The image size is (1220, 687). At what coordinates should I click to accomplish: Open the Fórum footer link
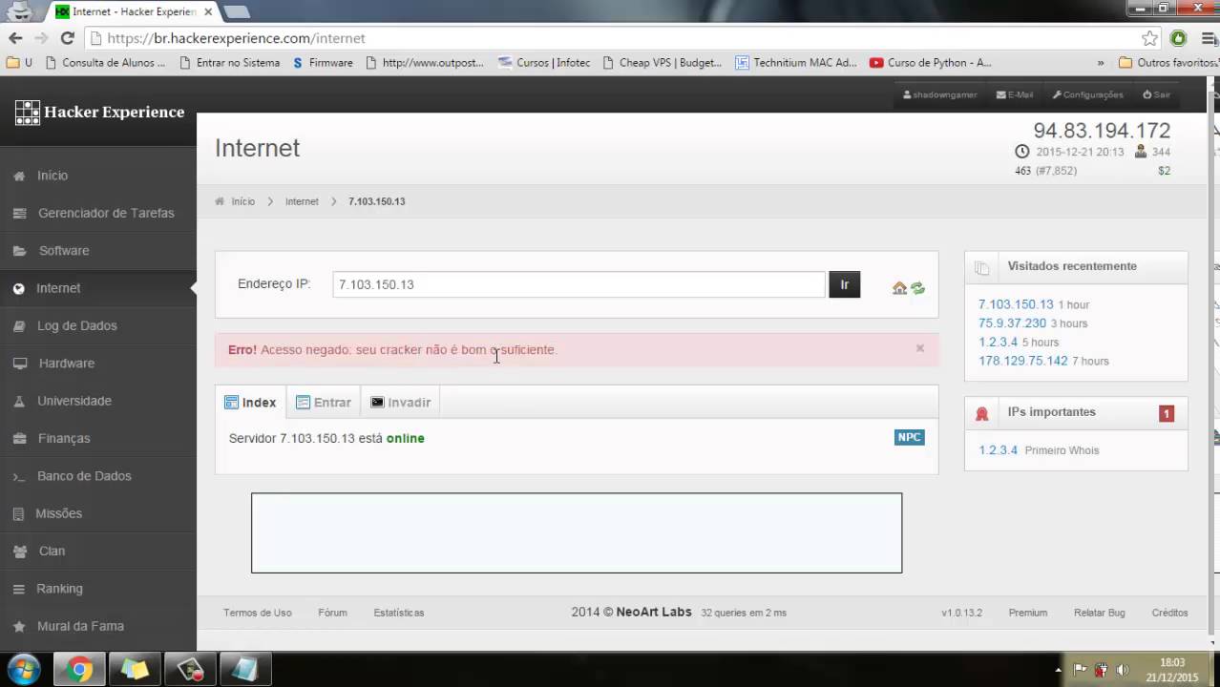[332, 613]
